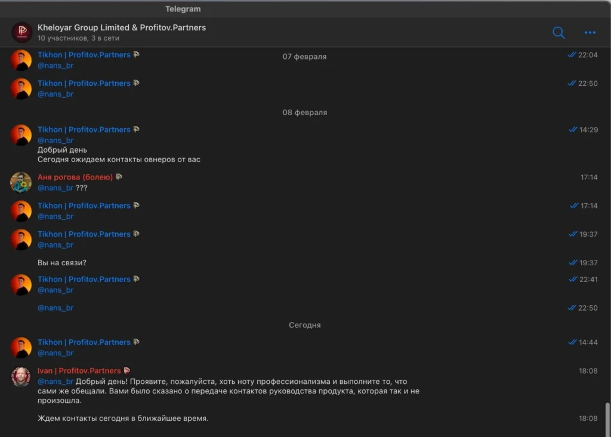Click the @nans_br mention in Tikhon's 17:14 message
Viewport: 611px width, 437px height.
tap(55, 216)
